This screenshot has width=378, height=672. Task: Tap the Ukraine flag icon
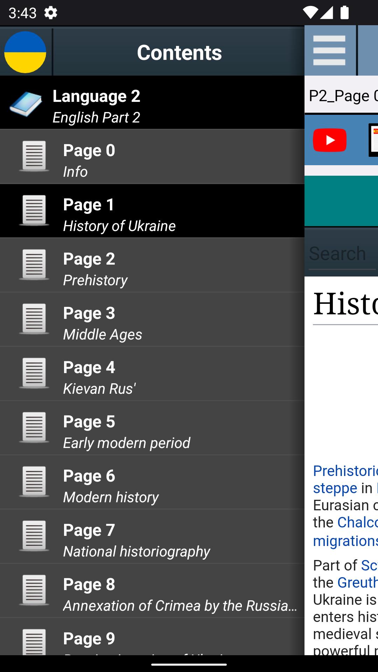(x=25, y=52)
